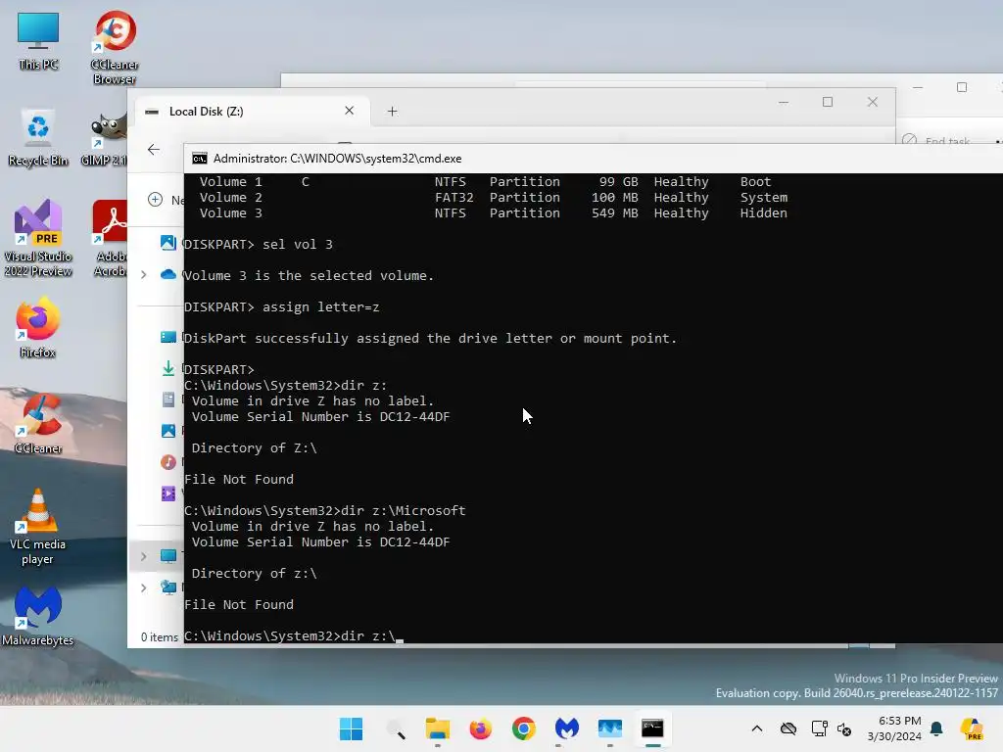Open the Gallery item in Explorer sidebar
This screenshot has width=1003, height=752.
[168, 243]
